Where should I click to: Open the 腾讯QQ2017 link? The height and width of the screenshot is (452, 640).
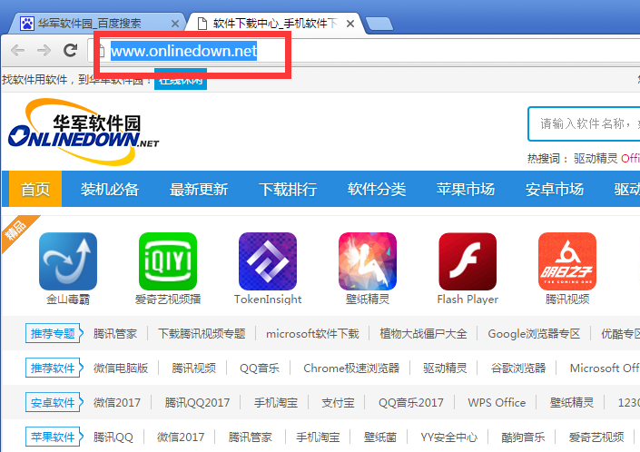pos(197,403)
